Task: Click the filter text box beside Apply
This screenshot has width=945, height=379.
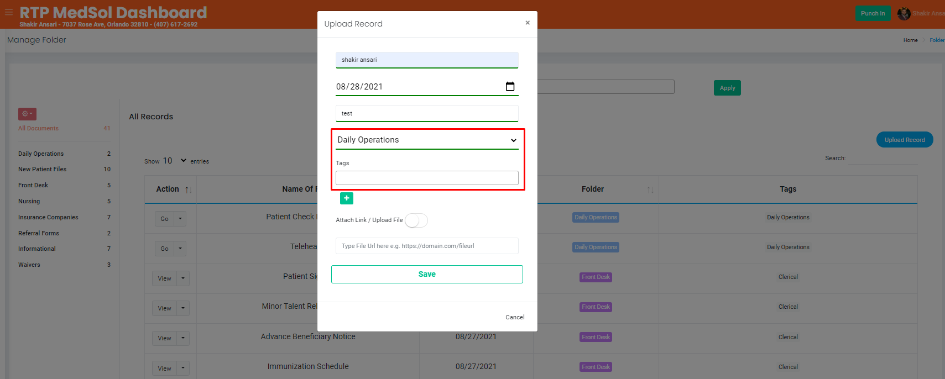Action: (x=605, y=87)
